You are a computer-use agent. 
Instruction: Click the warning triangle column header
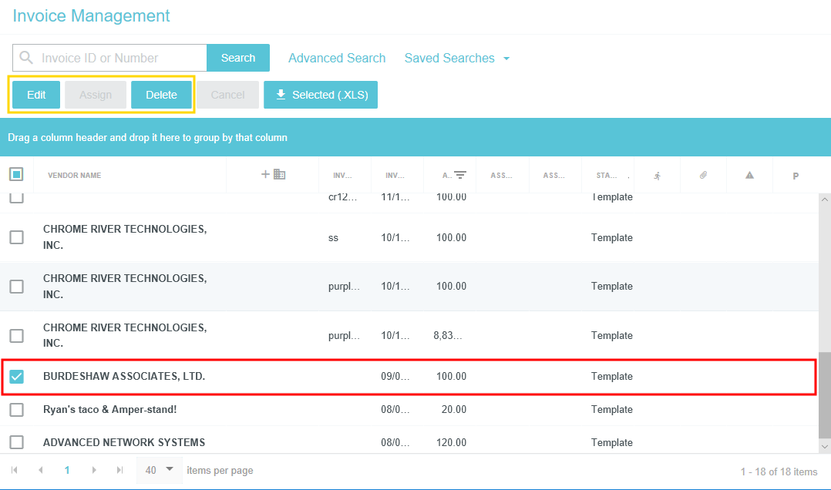(x=749, y=176)
